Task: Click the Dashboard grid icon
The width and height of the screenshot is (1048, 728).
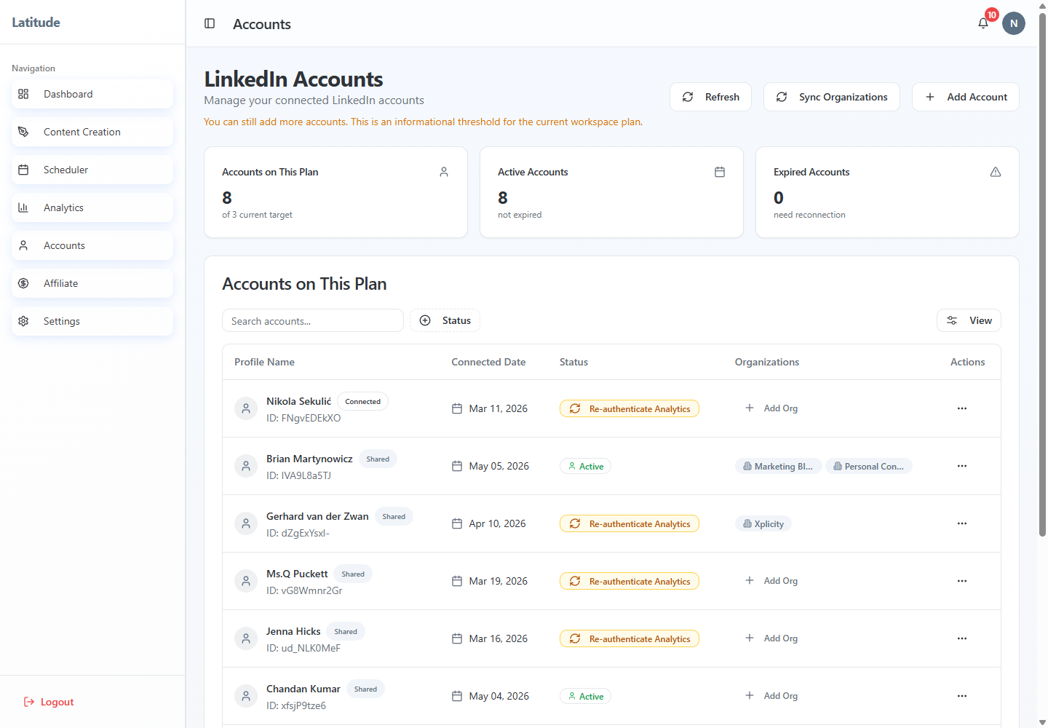Action: click(x=23, y=94)
